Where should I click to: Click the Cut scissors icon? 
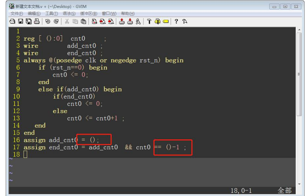67,21
